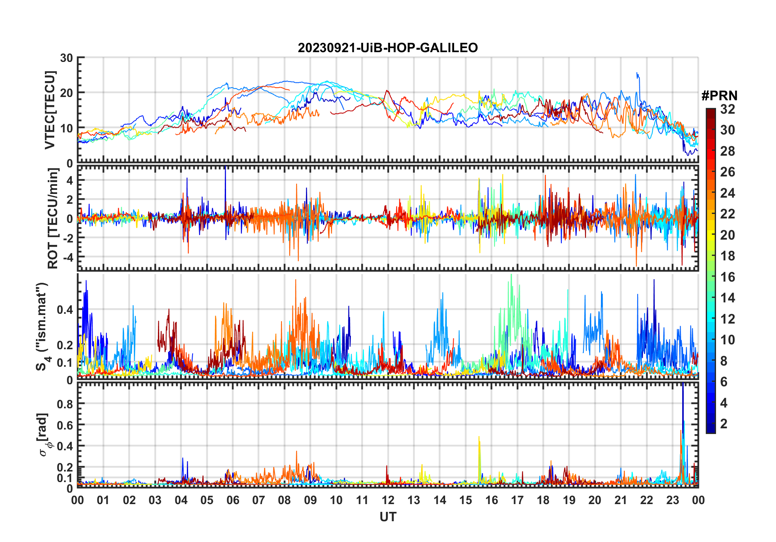This screenshot has width=776, height=542.
Task: Select the ROT [TECU/min] y-axis label
Action: [53, 218]
